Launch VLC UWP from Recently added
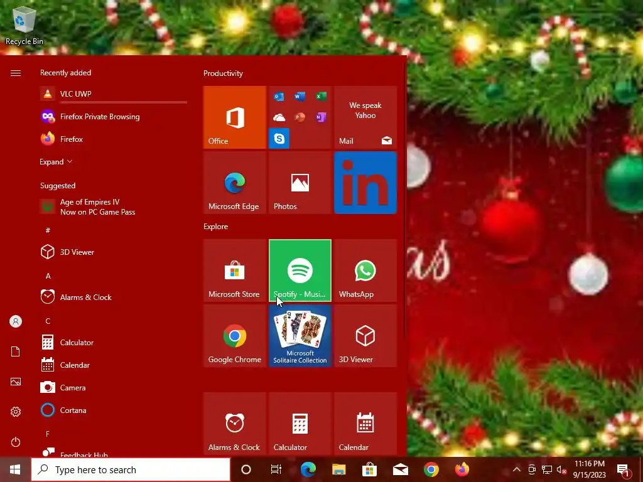643x482 pixels. (x=114, y=94)
